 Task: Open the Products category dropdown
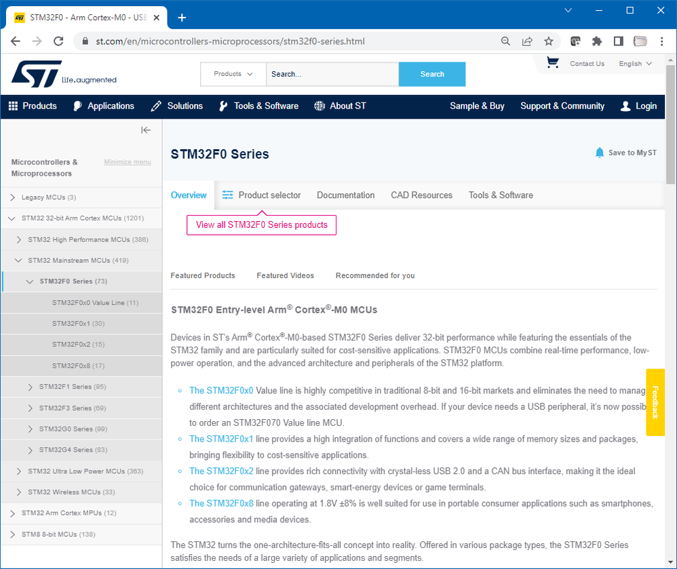click(x=233, y=74)
